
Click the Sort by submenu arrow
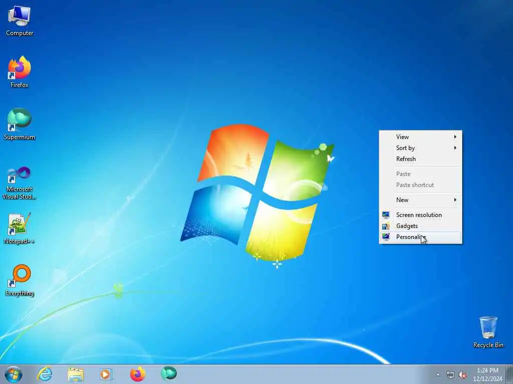[x=455, y=148]
